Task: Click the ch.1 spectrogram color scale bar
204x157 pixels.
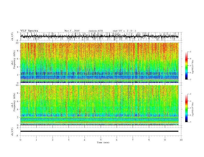Action: [186, 65]
